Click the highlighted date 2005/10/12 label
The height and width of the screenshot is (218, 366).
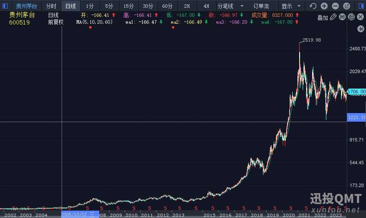80,215
